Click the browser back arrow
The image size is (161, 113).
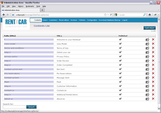click(4, 15)
